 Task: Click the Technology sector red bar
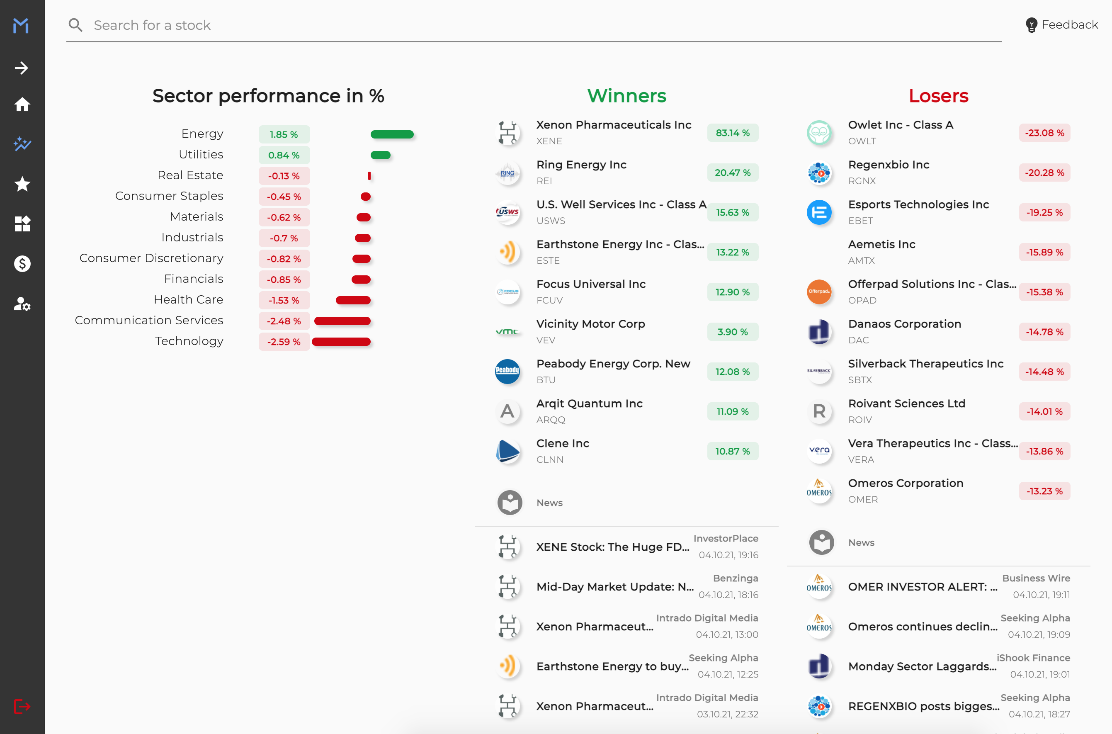(341, 342)
